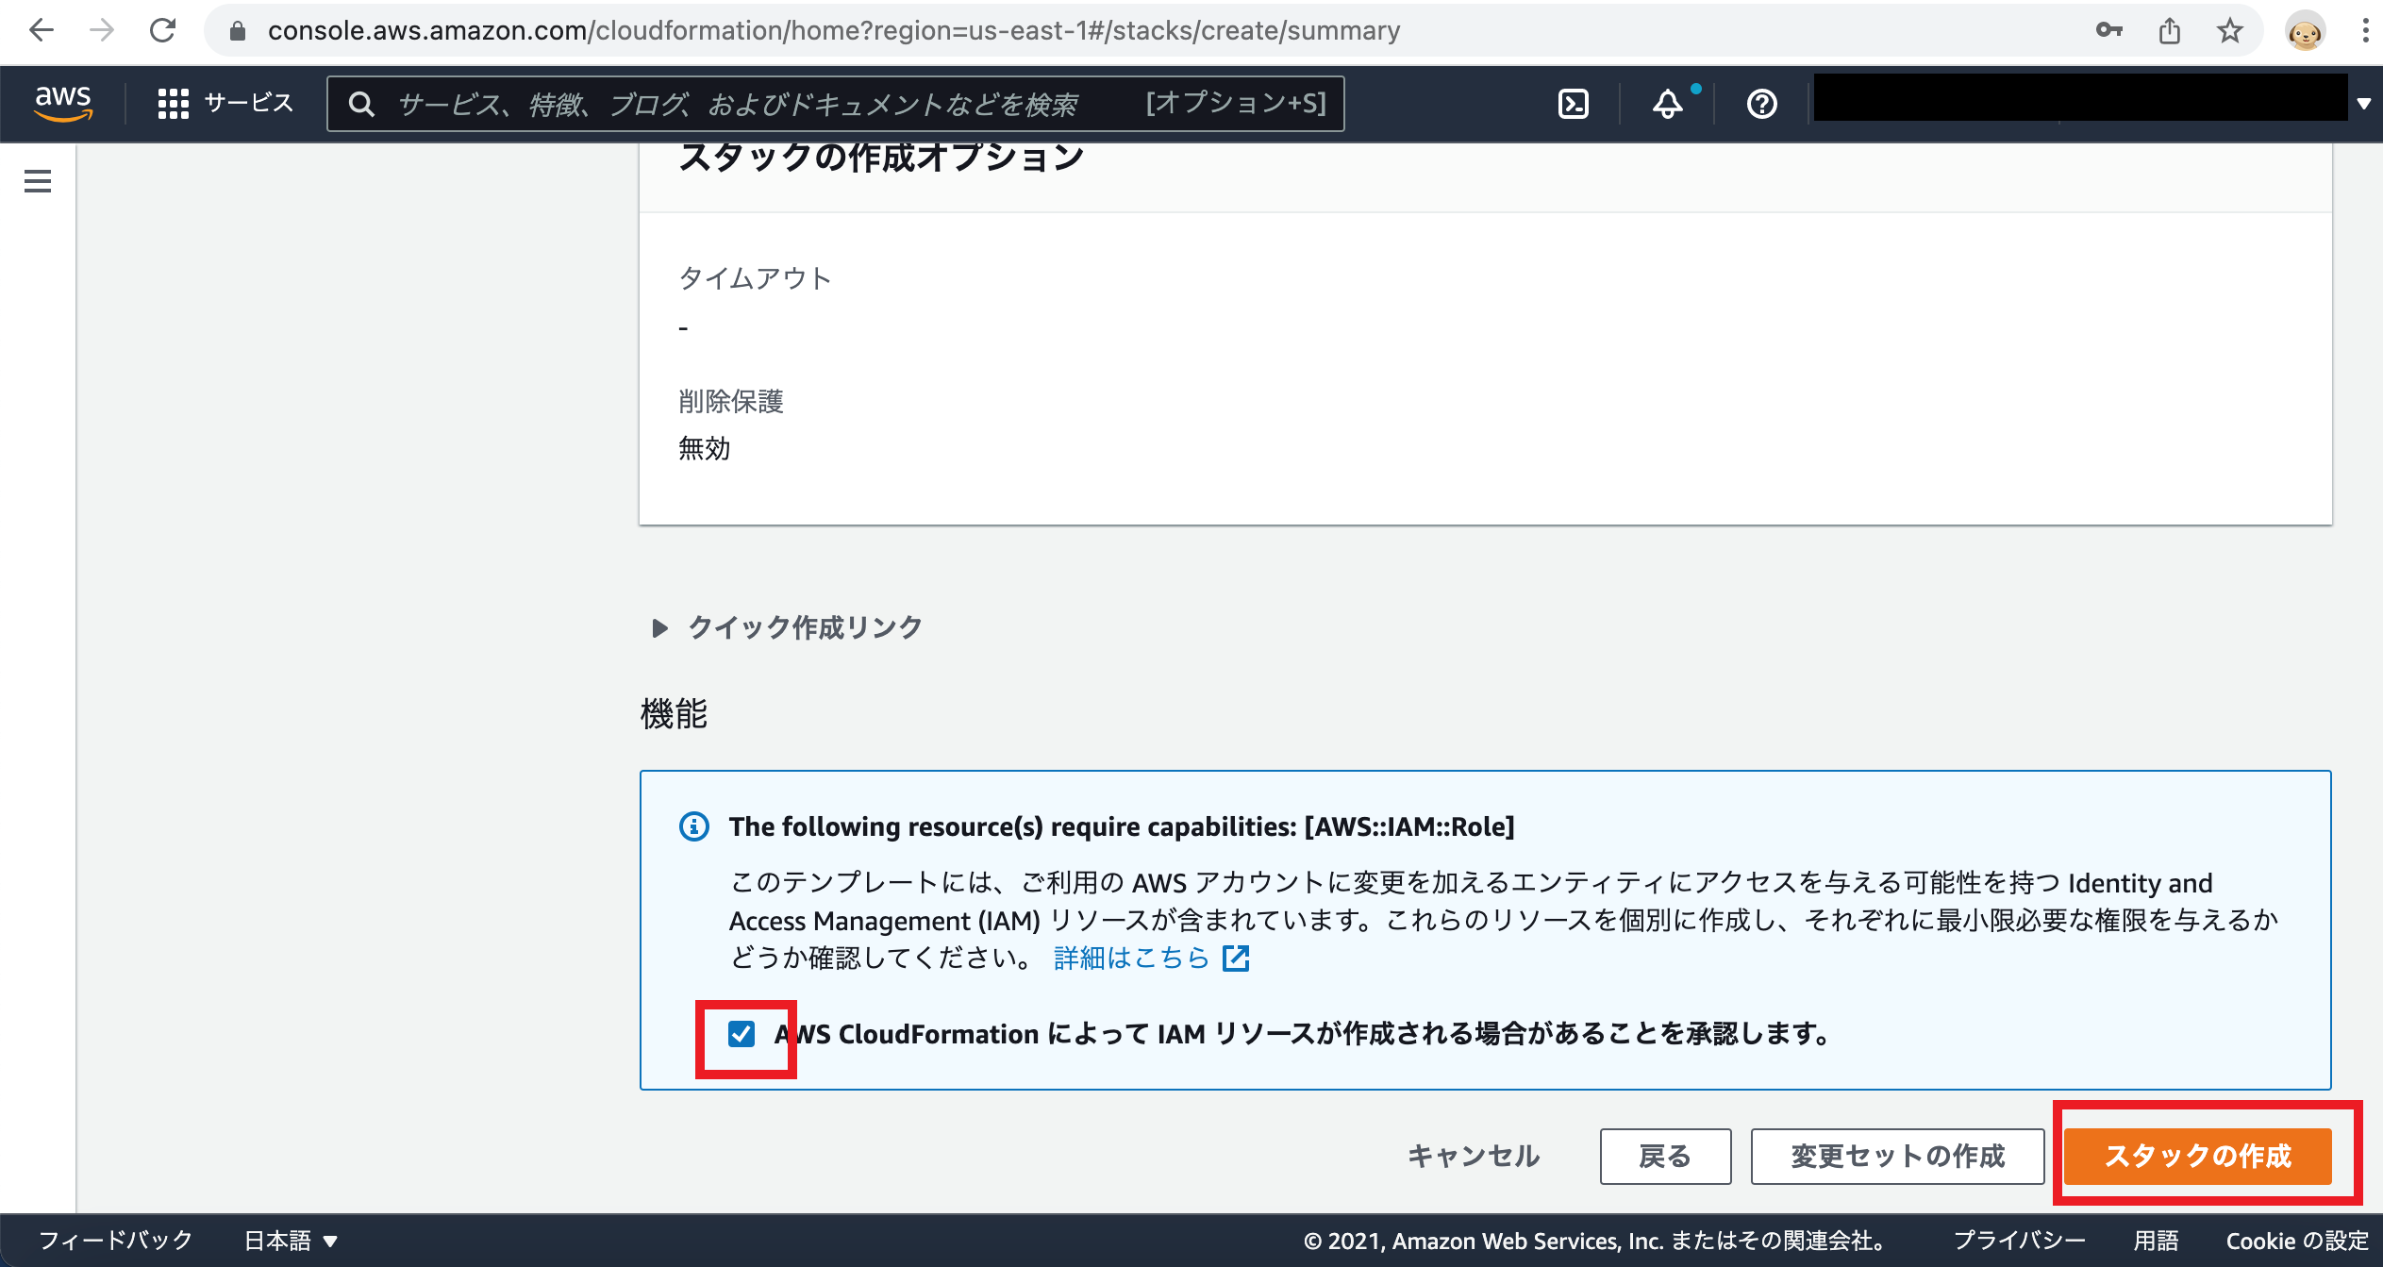The height and width of the screenshot is (1267, 2383).
Task: Open the account dropdown arrow
Action: point(2363,104)
